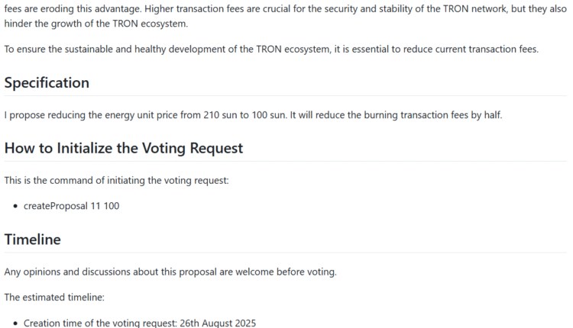Click "This is the command of initiating" line
573x328 pixels.
(116, 181)
